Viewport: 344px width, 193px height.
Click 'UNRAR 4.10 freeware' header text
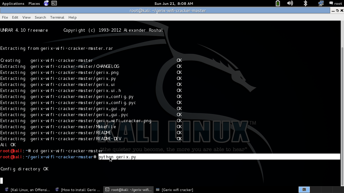click(24, 30)
